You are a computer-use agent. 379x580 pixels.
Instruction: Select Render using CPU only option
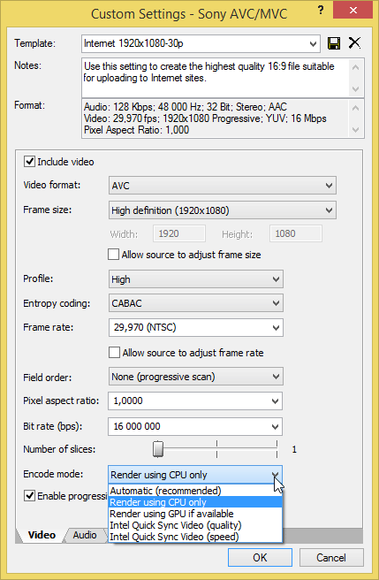click(195, 502)
